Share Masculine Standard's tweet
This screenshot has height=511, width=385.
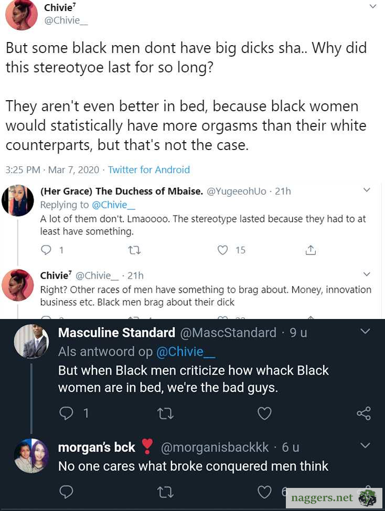363,413
